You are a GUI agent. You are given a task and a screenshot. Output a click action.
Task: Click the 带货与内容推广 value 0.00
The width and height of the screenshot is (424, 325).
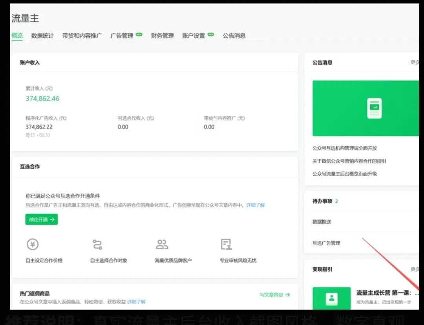tap(209, 127)
